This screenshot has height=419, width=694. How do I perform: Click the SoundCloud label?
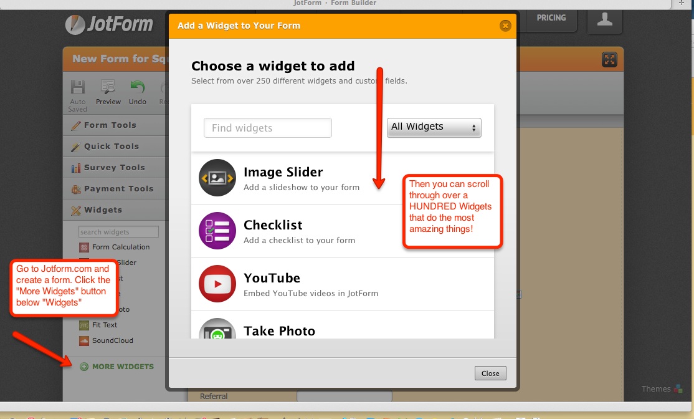[x=112, y=340]
